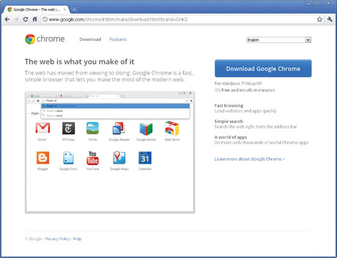The width and height of the screenshot is (337, 258).
Task: Click the Google Maps app icon
Action: click(119, 157)
